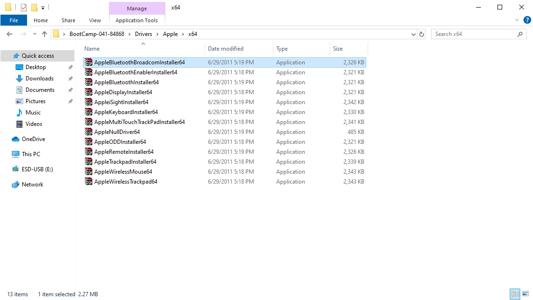
Task: Click the AppleNullDriver64 file icon
Action: (x=89, y=132)
